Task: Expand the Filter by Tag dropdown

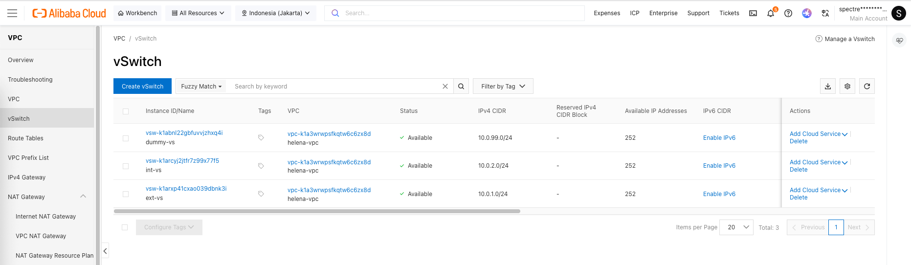Action: click(503, 86)
